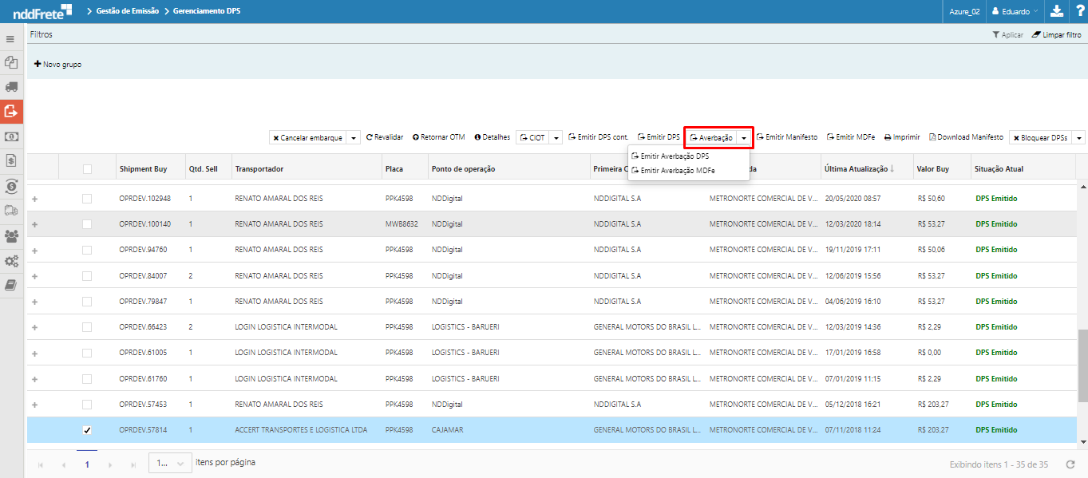The width and height of the screenshot is (1088, 478).
Task: Expand the OPRDEV.100140 row details
Action: click(34, 224)
